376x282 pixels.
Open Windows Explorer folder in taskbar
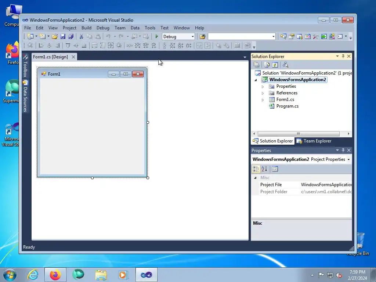click(101, 275)
